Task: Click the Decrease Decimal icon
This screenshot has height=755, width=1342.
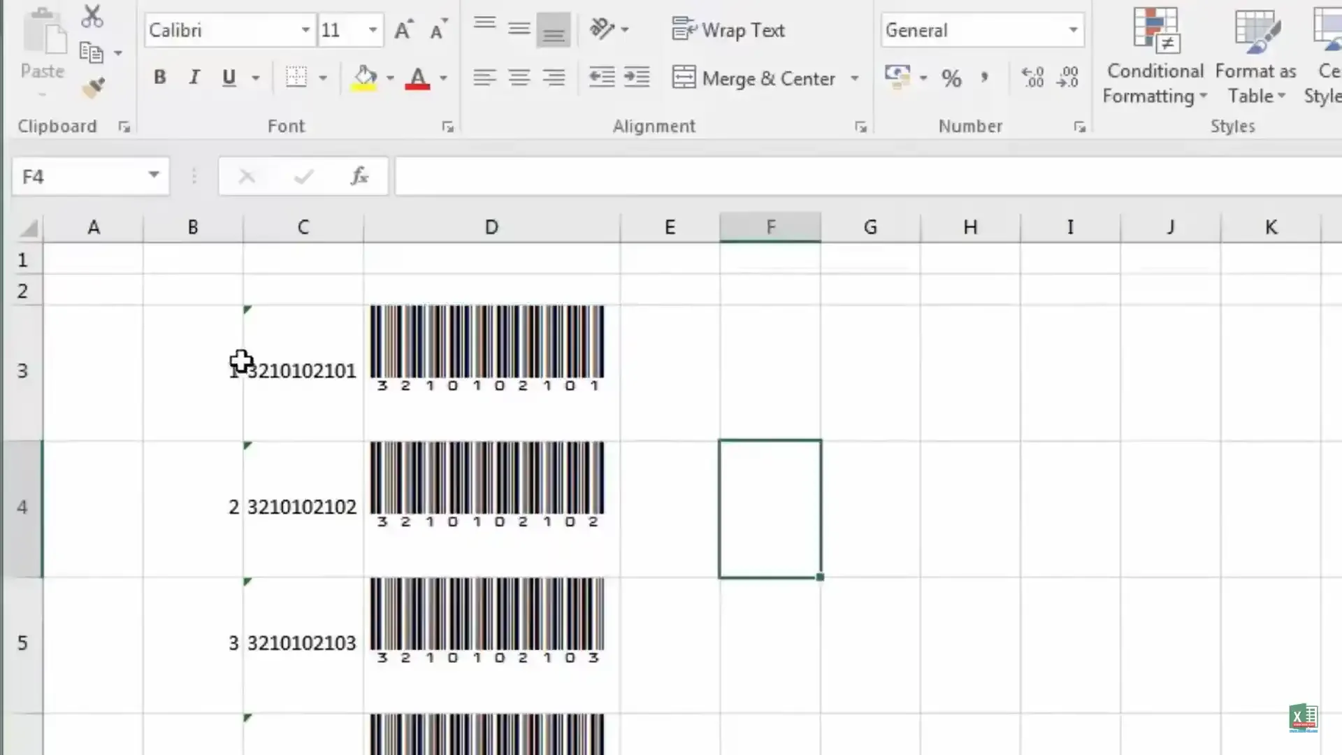Action: tap(1067, 78)
